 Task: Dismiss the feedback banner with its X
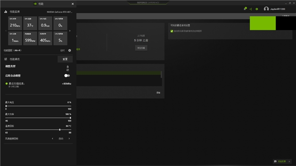(x=289, y=161)
